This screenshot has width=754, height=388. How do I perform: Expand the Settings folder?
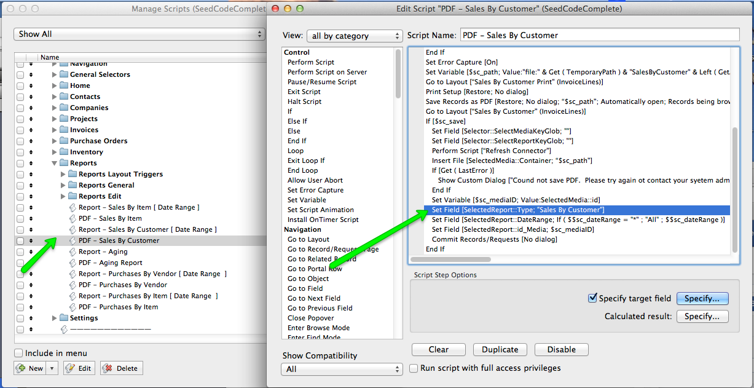[x=55, y=318]
